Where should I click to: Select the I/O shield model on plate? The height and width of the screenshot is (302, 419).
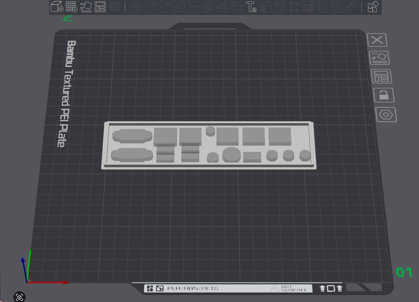click(209, 146)
